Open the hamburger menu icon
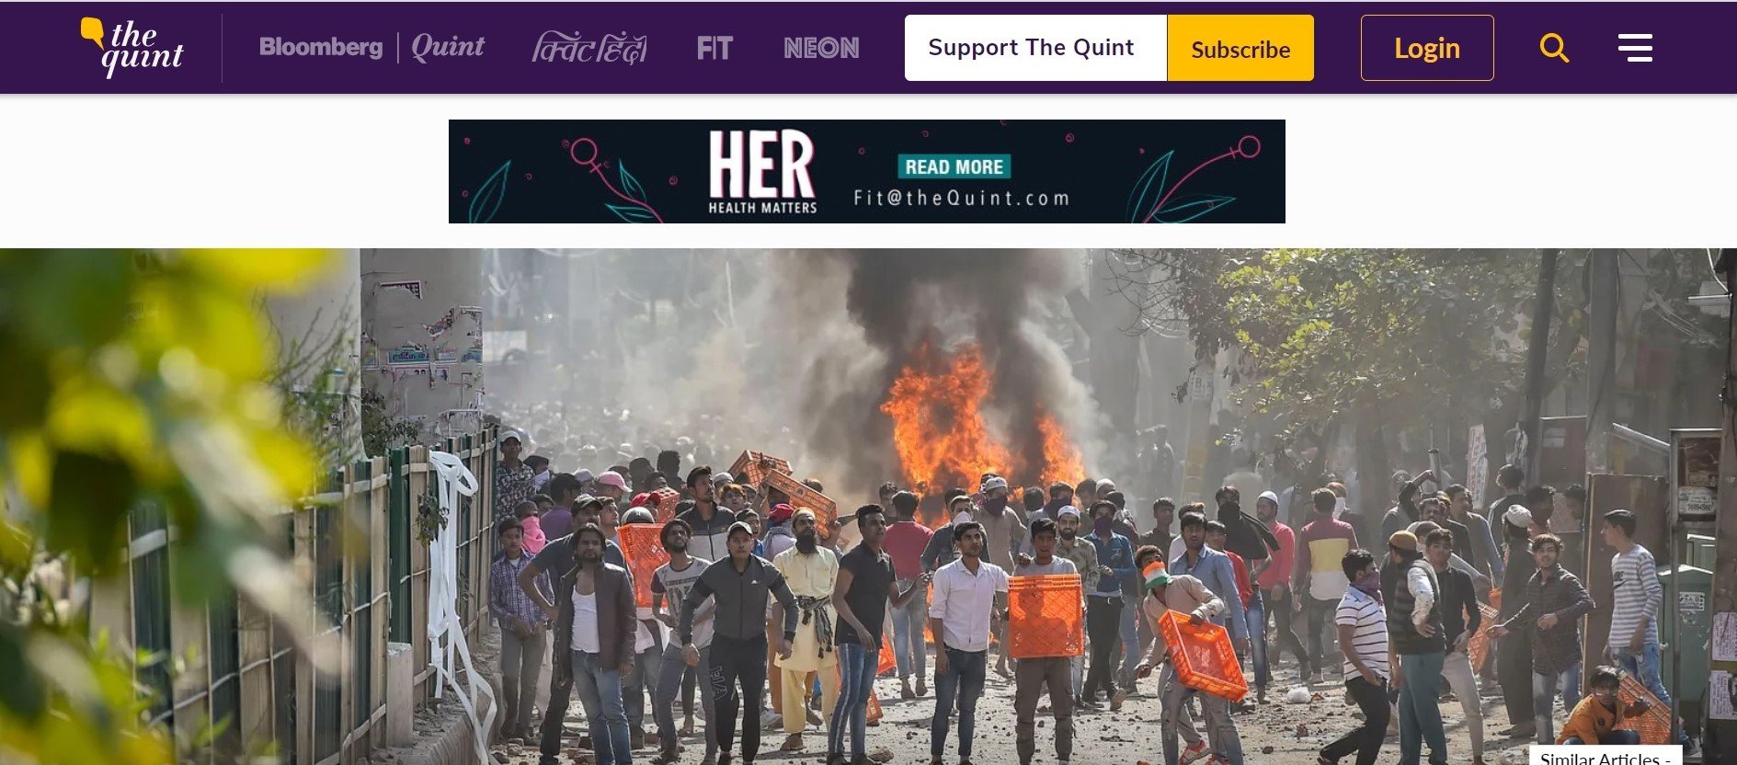 (x=1635, y=48)
